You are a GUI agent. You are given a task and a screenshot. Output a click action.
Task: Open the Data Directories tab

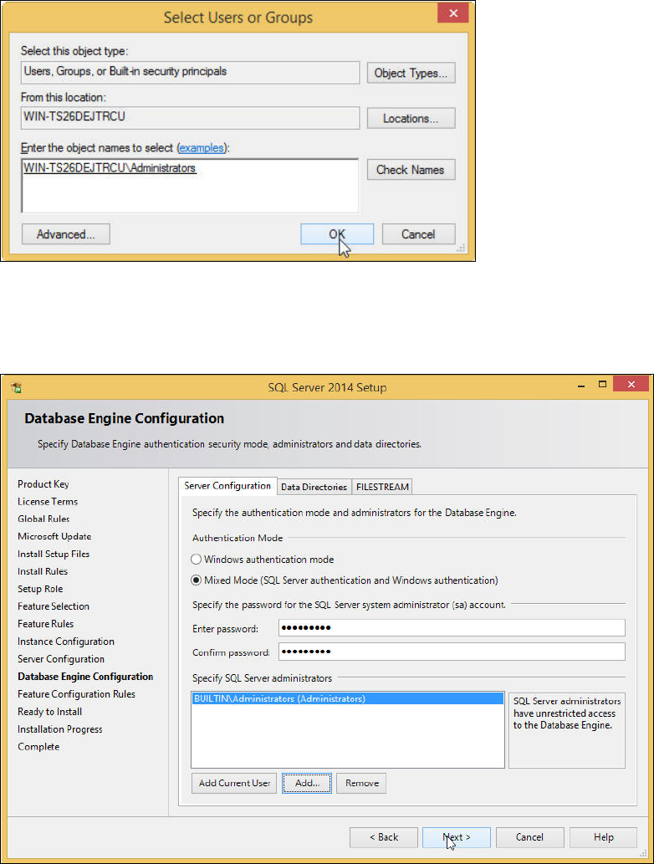tap(314, 487)
